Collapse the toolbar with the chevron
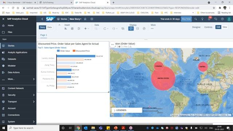Screen dimensions: 233x131 pos(59,25)
